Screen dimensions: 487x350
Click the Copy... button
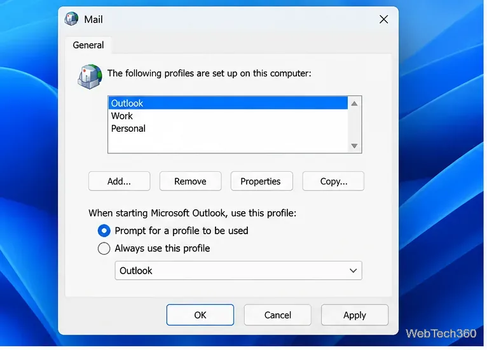(333, 181)
